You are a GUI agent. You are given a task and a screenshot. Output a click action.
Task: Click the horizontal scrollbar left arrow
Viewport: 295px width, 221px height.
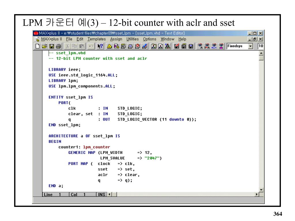(x=109, y=194)
